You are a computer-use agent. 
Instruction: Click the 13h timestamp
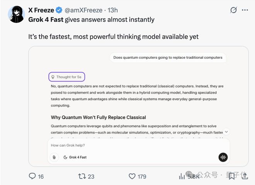coord(113,10)
